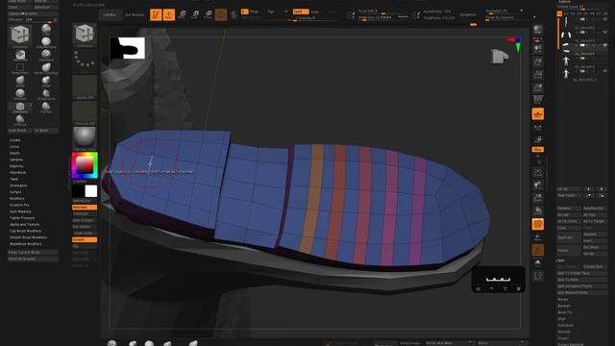The height and width of the screenshot is (346, 615).
Task: Expand the Create brush submenu
Action: coord(15,140)
